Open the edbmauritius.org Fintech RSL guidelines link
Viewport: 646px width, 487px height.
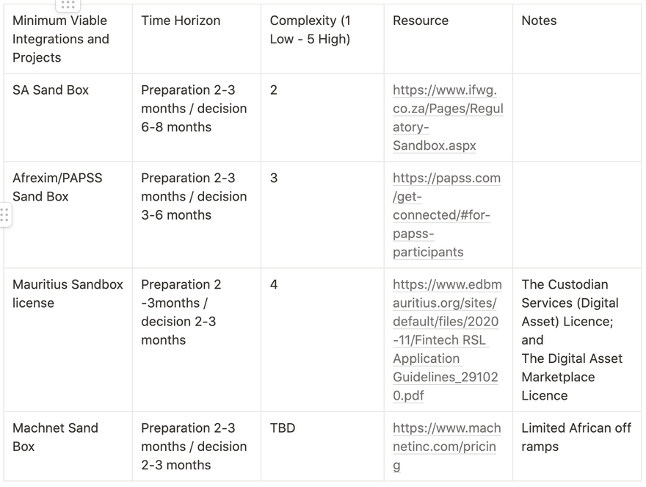tap(447, 339)
